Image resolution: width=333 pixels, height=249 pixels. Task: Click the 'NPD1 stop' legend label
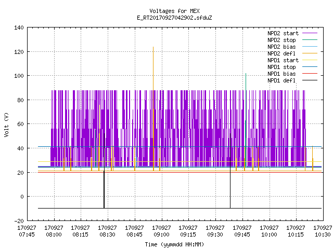tap(281, 67)
